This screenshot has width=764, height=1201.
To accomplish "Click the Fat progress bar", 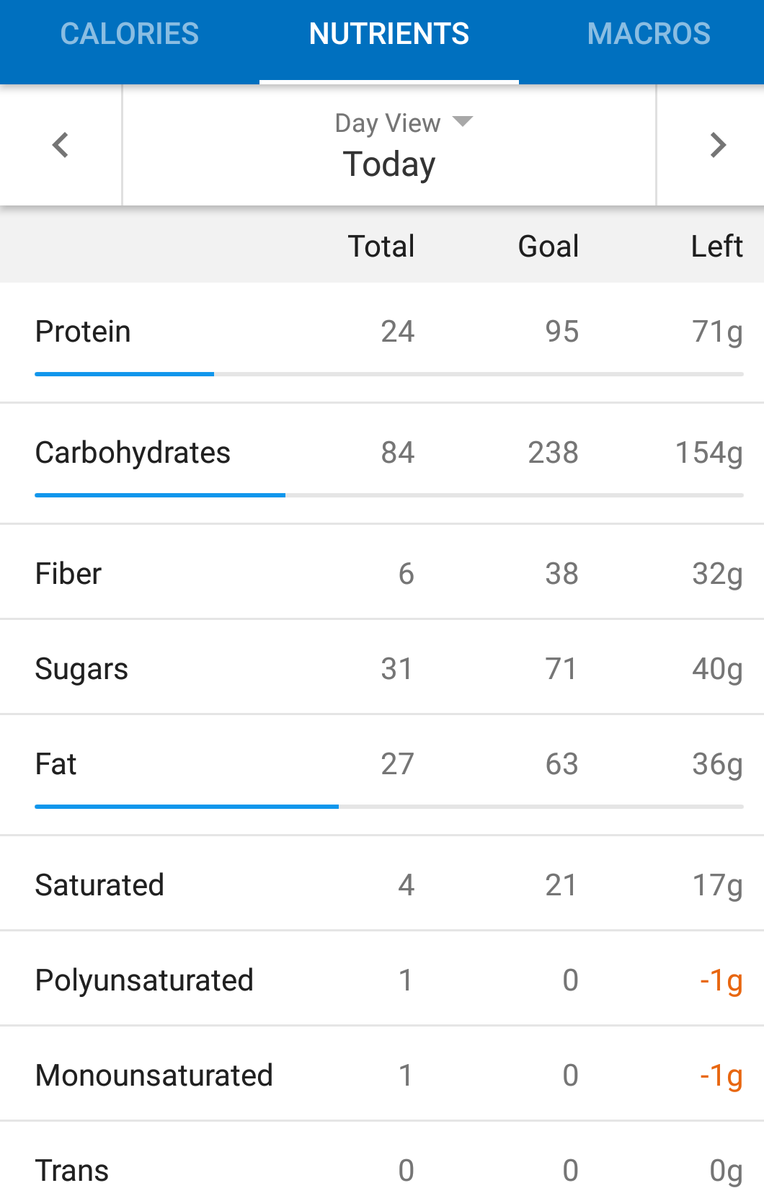I will [x=389, y=807].
